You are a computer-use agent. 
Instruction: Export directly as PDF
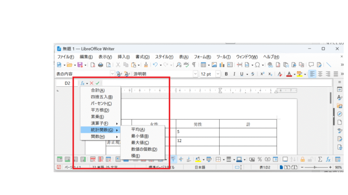(93, 65)
